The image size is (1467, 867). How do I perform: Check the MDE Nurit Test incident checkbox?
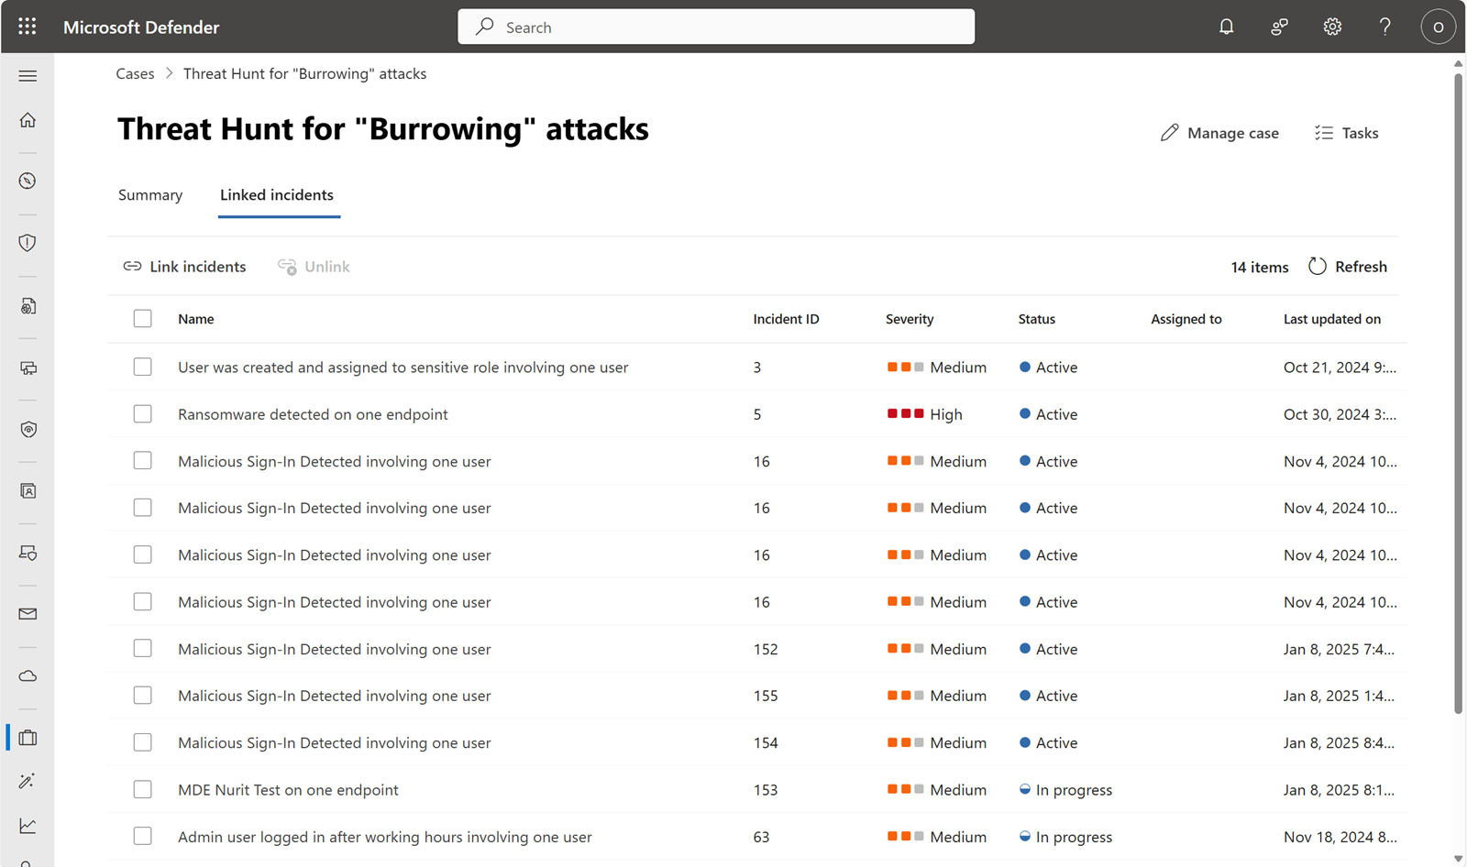click(142, 788)
